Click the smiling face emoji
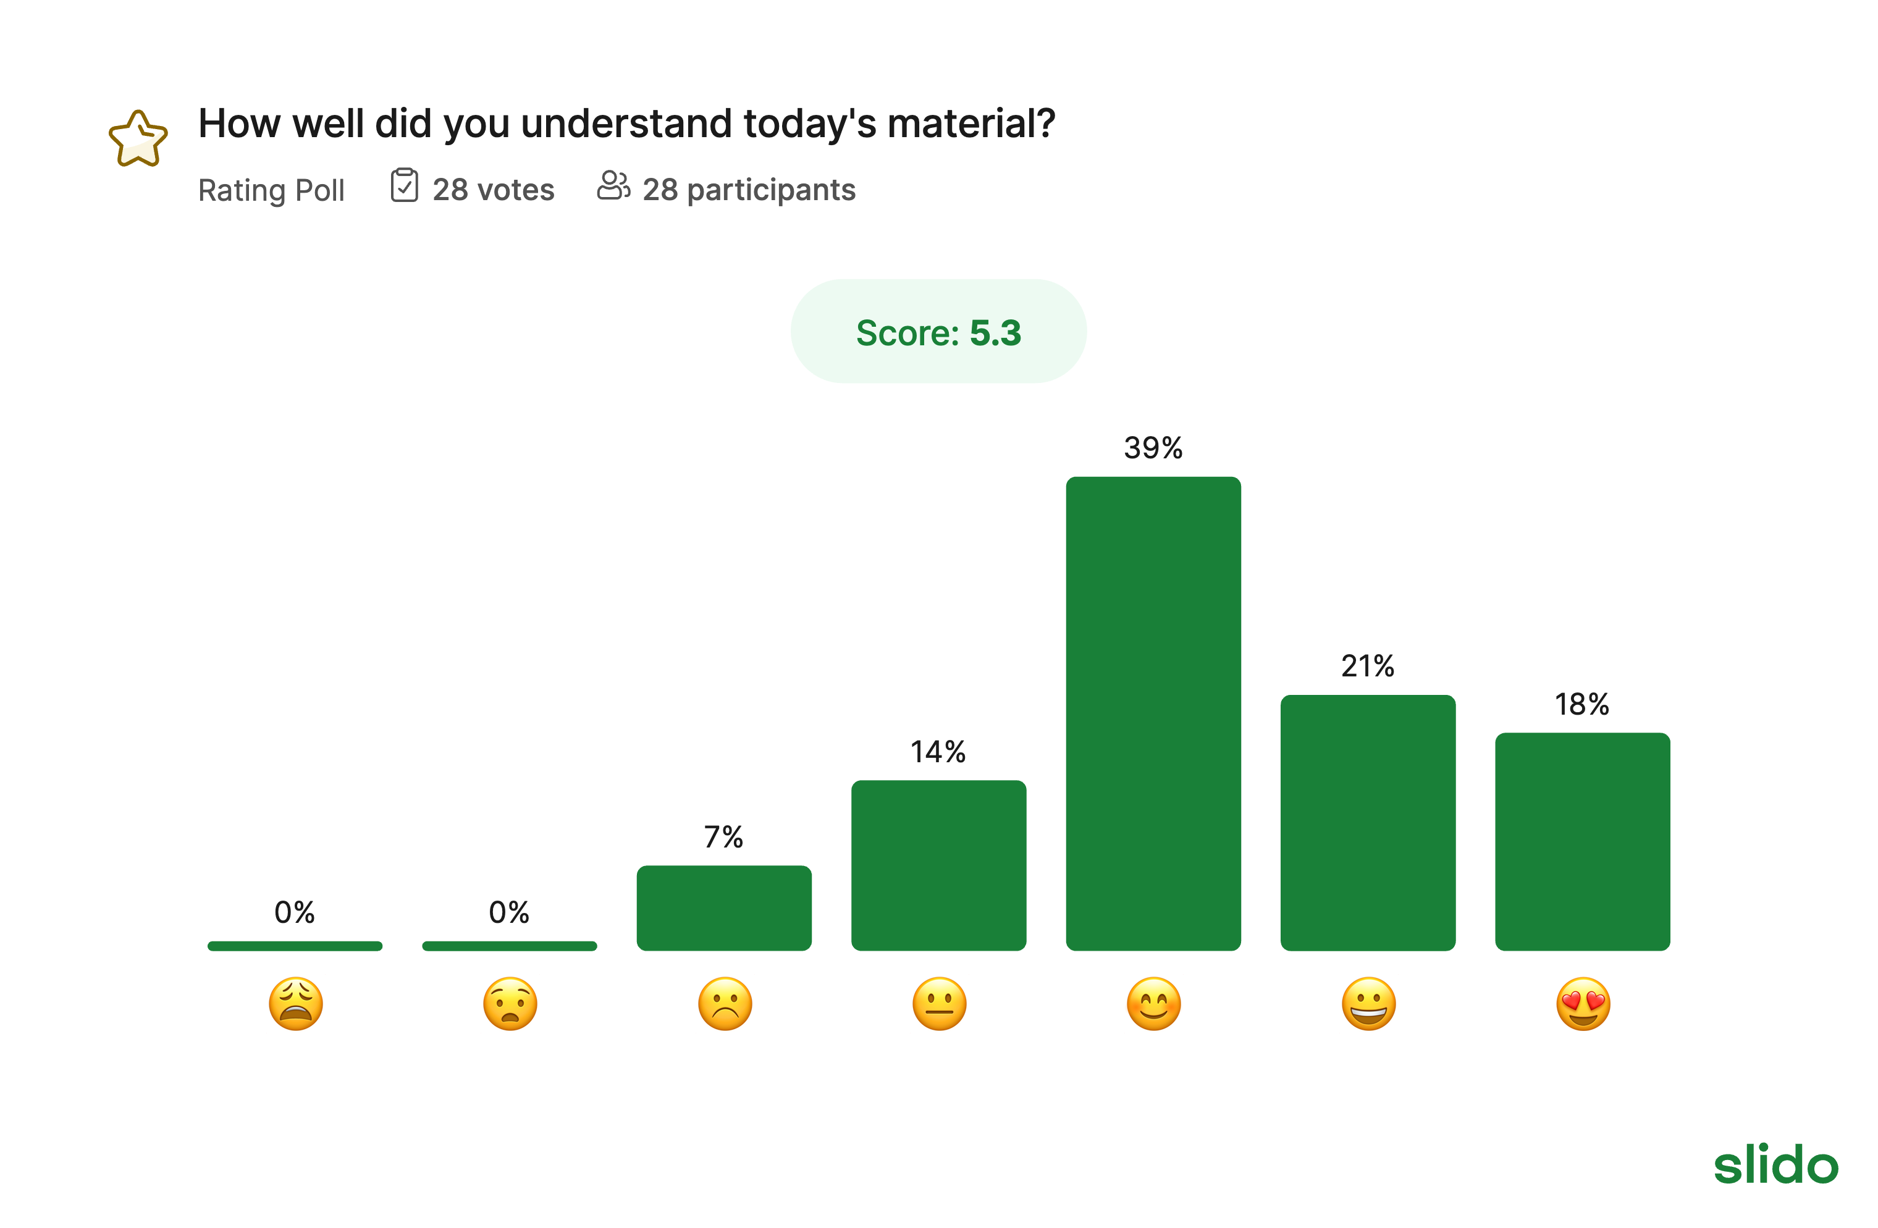This screenshot has width=1878, height=1228. pos(1153,1004)
